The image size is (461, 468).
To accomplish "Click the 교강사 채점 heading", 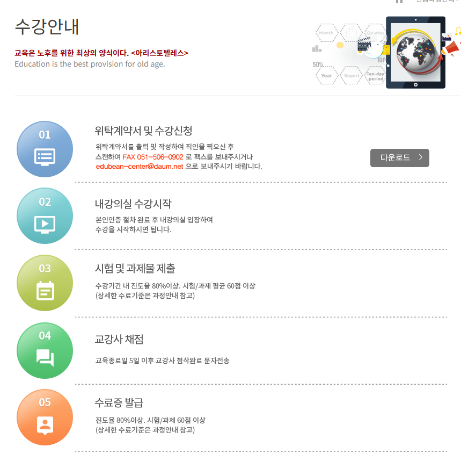I will (119, 339).
